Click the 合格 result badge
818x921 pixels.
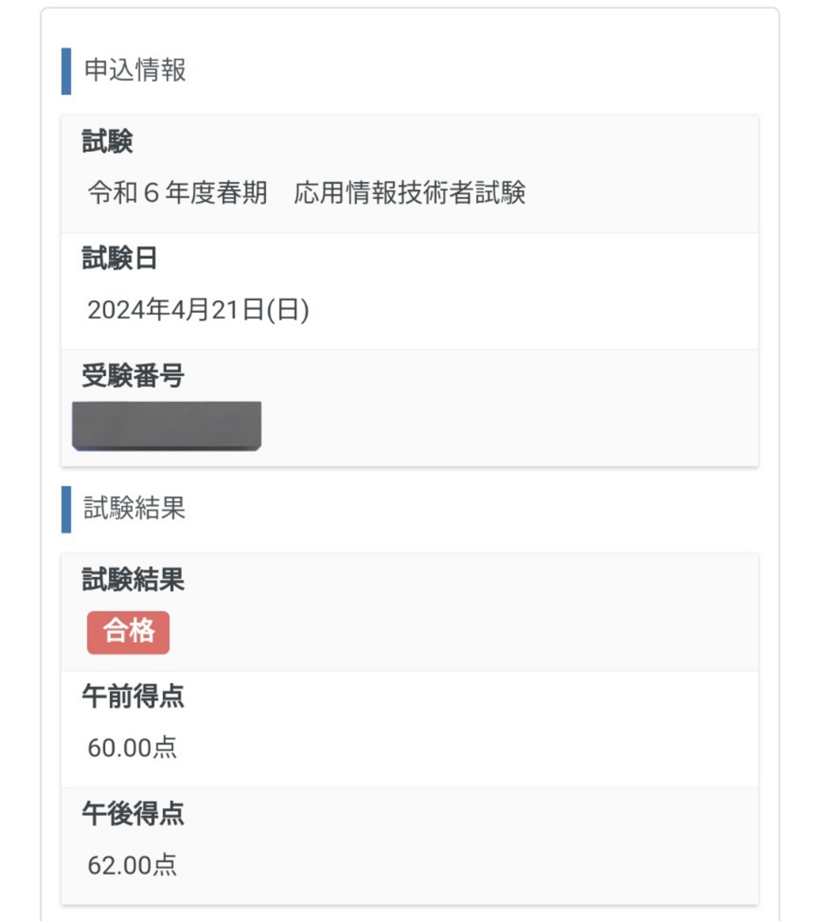pyautogui.click(x=128, y=632)
